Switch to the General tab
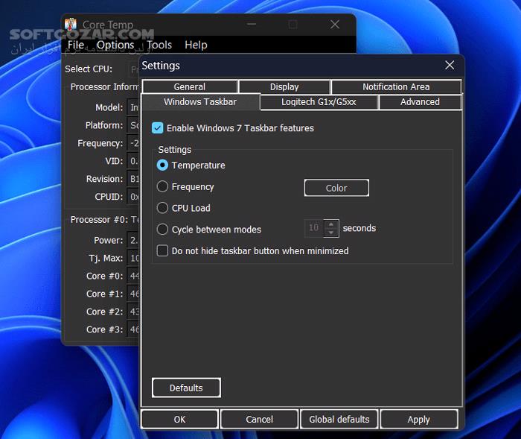This screenshot has width=521, height=439. (189, 87)
